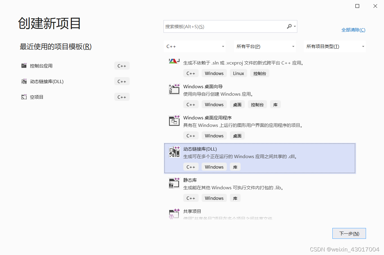Screen dimensions: 384x255
Task: Click 控制台 tag on CMake template
Action: coord(260,73)
